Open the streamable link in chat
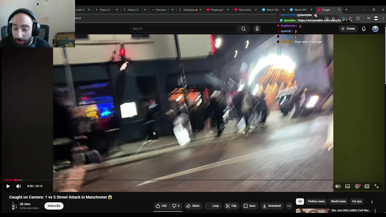This screenshot has height=217, width=386. point(319,20)
